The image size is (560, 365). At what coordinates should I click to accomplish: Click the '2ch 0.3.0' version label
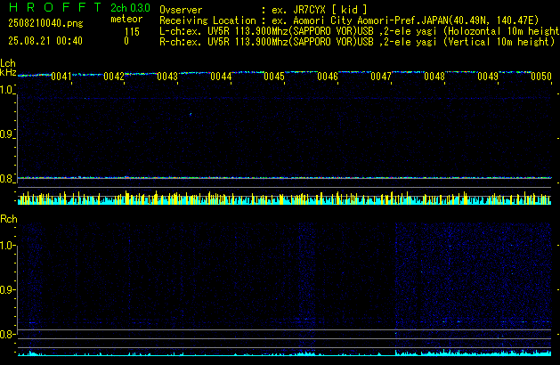coord(130,8)
